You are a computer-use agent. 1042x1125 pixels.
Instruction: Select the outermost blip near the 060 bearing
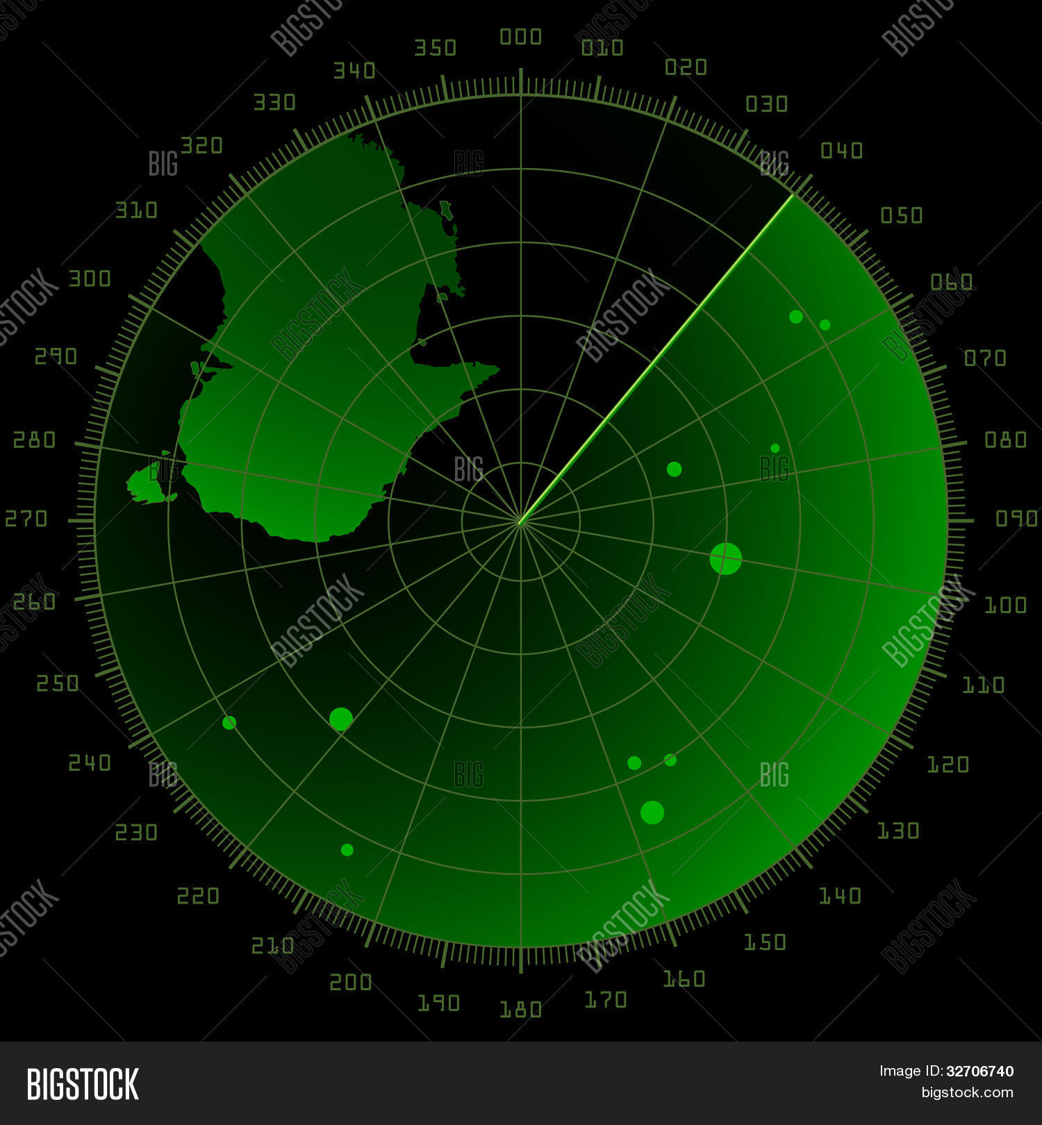[825, 325]
